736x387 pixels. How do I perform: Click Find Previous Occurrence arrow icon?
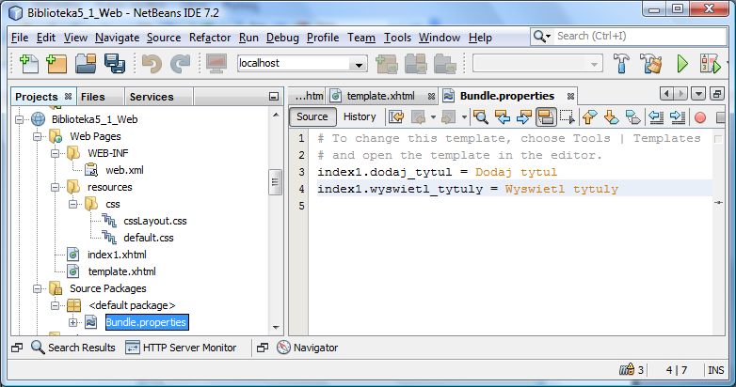click(503, 116)
